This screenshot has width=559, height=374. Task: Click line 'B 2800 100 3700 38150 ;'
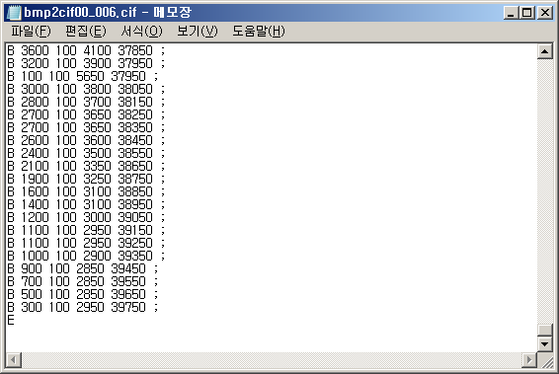pyautogui.click(x=86, y=102)
